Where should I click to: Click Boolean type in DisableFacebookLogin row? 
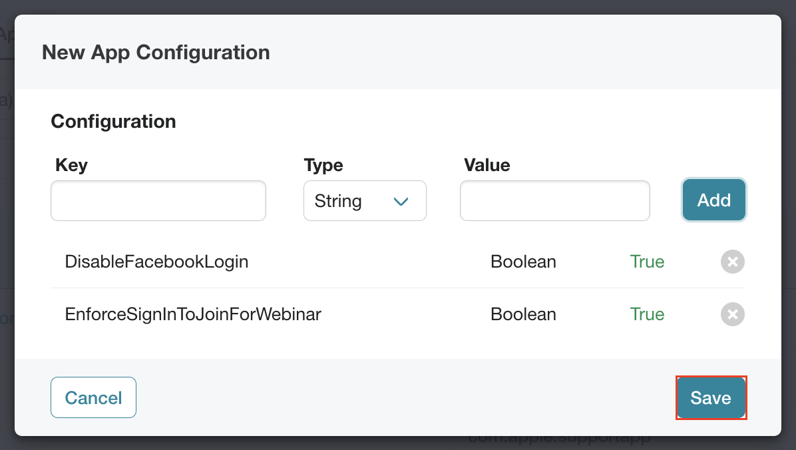pos(523,262)
